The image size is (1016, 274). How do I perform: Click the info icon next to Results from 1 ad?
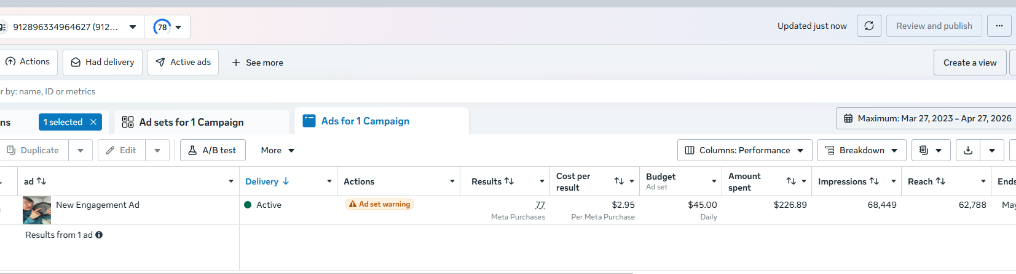pos(99,235)
